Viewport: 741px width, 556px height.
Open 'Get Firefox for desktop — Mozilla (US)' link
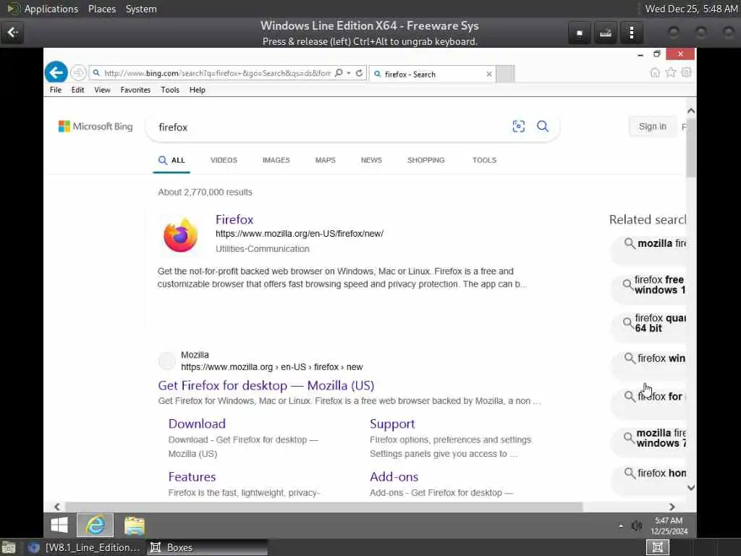tap(266, 385)
